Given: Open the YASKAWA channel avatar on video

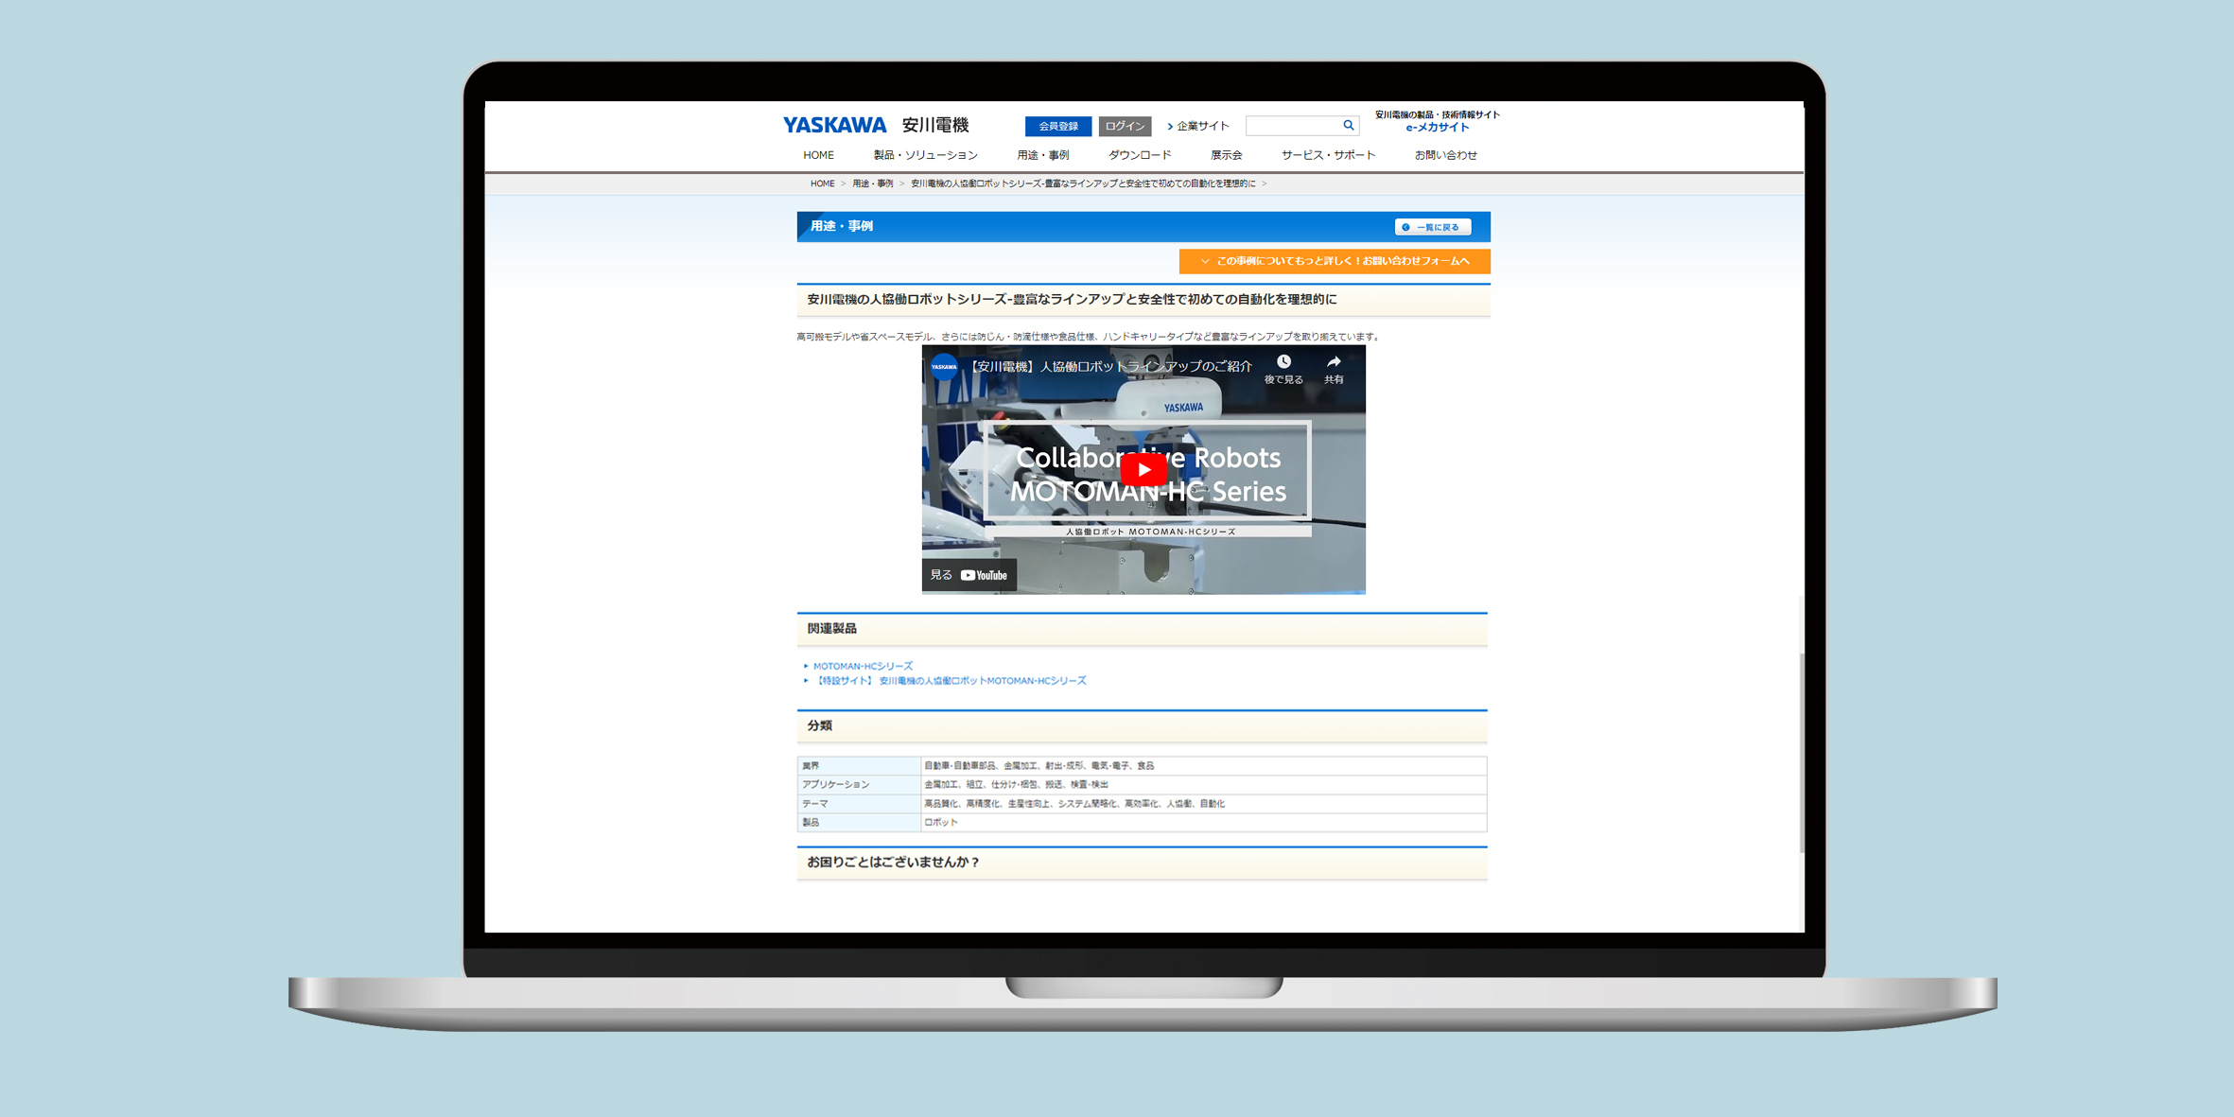Looking at the screenshot, I should pyautogui.click(x=944, y=366).
